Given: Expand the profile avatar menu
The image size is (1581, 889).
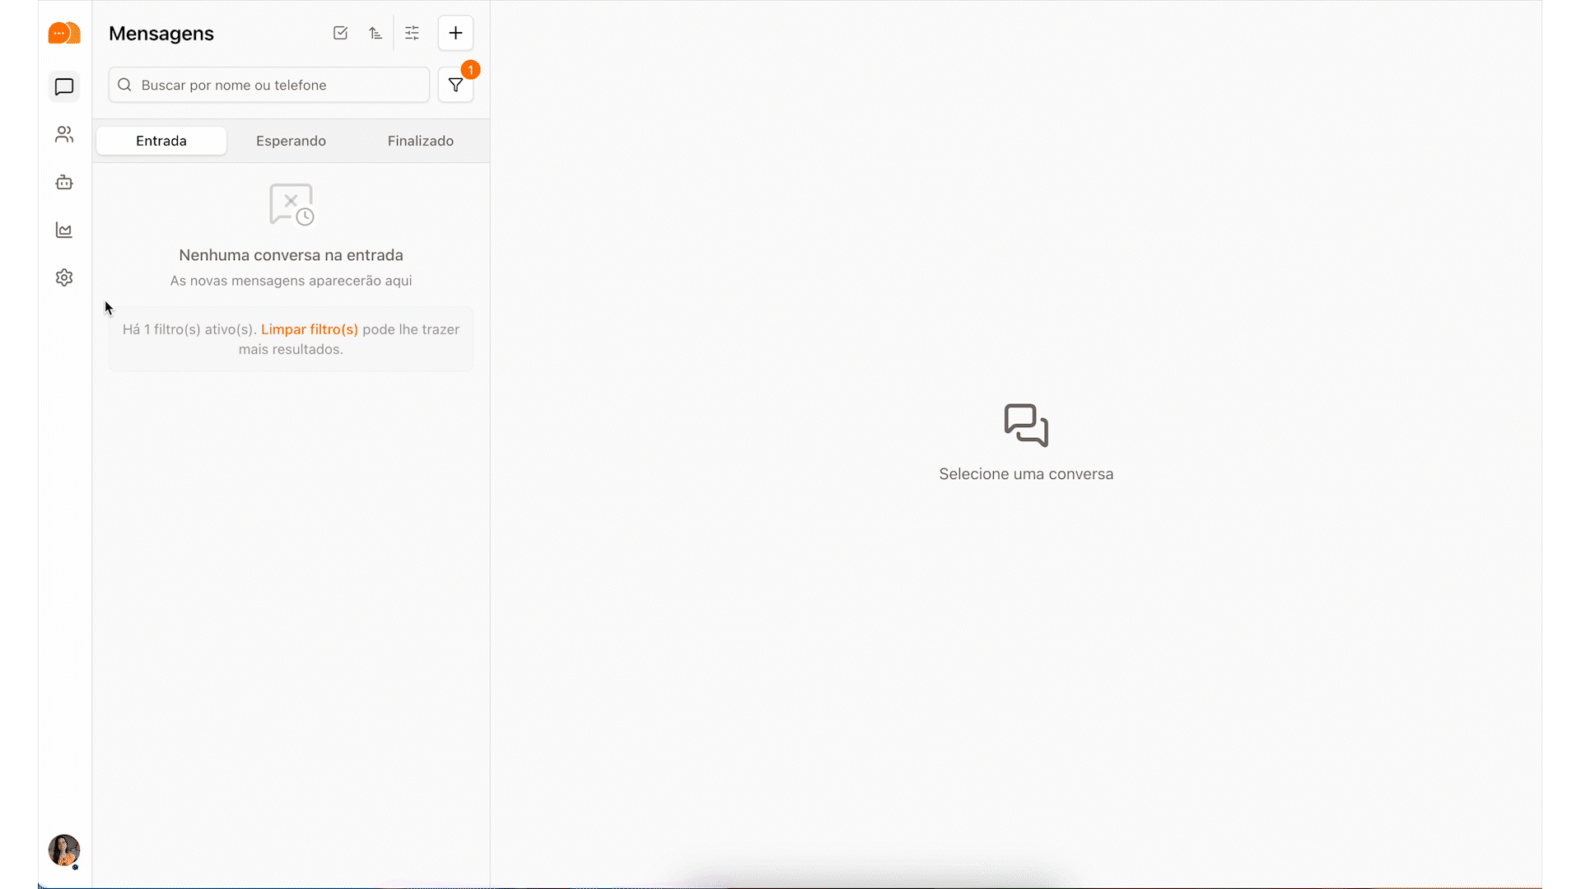Looking at the screenshot, I should point(63,851).
